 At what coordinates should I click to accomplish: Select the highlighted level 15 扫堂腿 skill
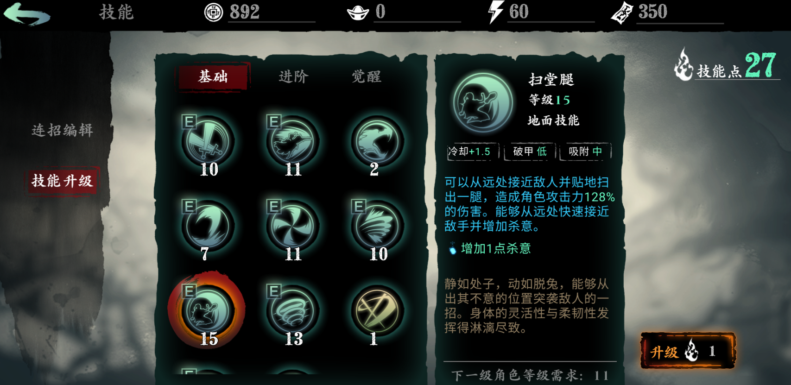tap(207, 311)
